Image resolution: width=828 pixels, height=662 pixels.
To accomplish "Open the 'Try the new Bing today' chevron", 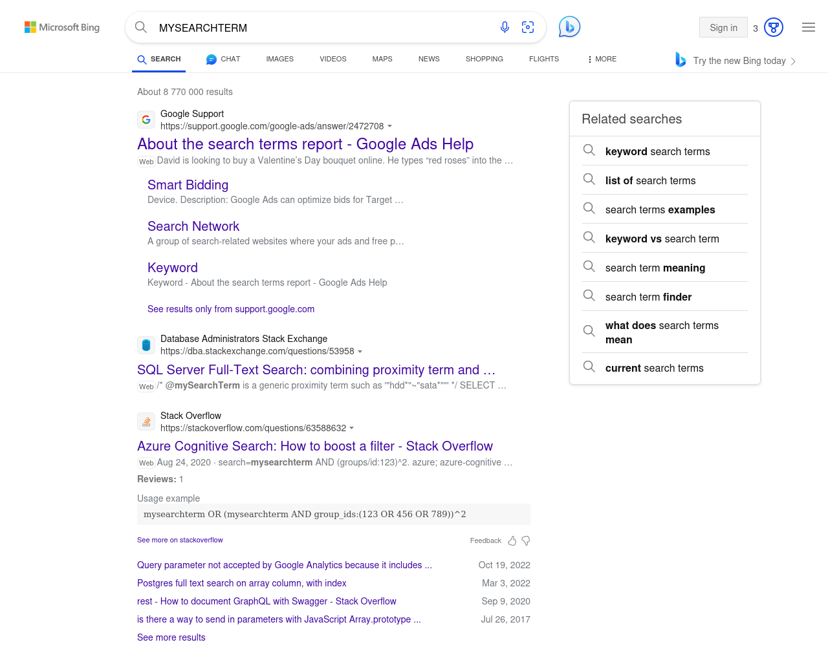I will click(x=793, y=61).
